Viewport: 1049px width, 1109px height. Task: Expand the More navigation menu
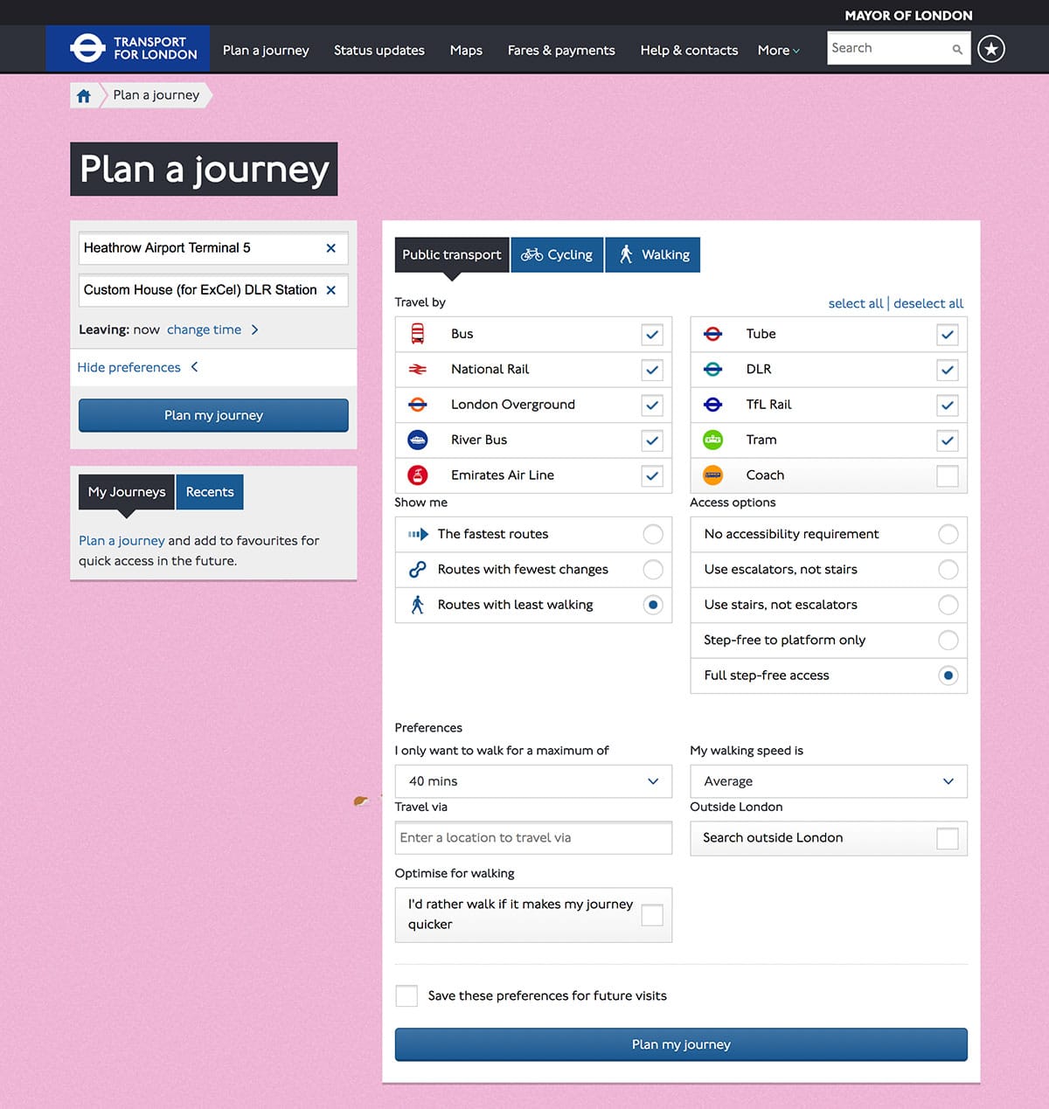click(777, 50)
